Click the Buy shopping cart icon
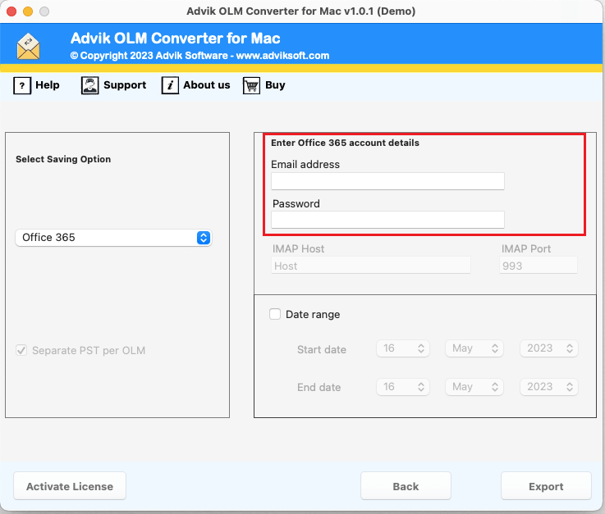This screenshot has width=605, height=514. point(251,85)
